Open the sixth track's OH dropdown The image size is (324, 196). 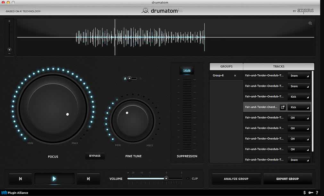coord(299,128)
